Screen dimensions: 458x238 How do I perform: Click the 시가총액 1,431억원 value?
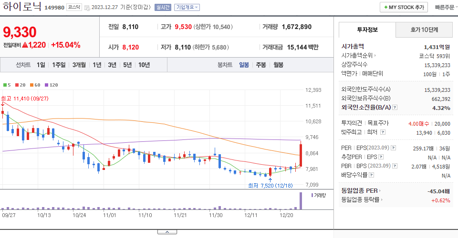point(437,47)
